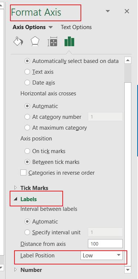Select the Text axis radio button
The width and height of the screenshot is (138, 279).
point(27,72)
